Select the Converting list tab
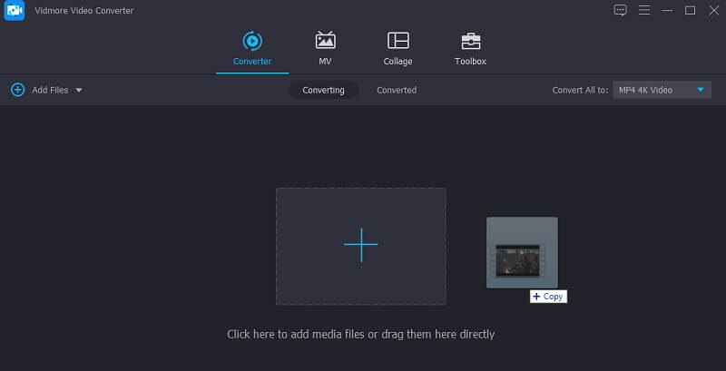 tap(323, 90)
